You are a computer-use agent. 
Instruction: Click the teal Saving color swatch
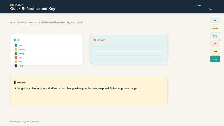click(x=16, y=54)
